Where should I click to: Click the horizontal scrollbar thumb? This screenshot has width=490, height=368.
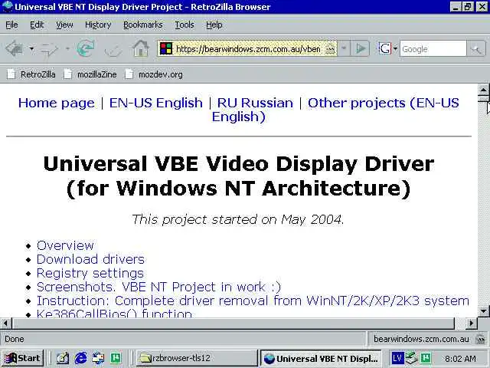233,323
